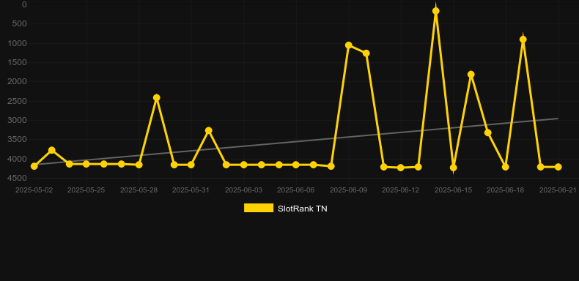Click the peak data point near rank 3250
Image resolution: width=579 pixels, height=281 pixels.
tap(209, 130)
